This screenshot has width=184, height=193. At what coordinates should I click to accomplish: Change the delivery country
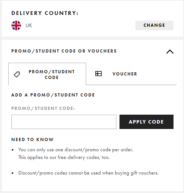(x=154, y=25)
